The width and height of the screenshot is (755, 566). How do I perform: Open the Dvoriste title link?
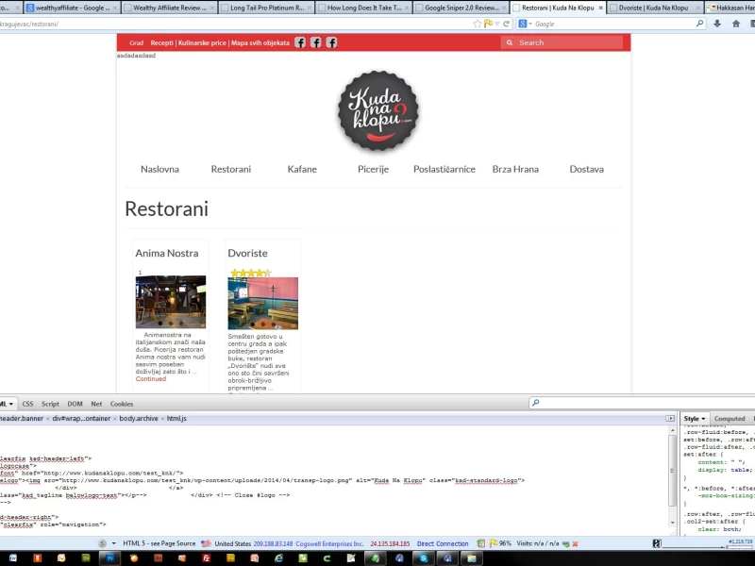click(x=247, y=253)
